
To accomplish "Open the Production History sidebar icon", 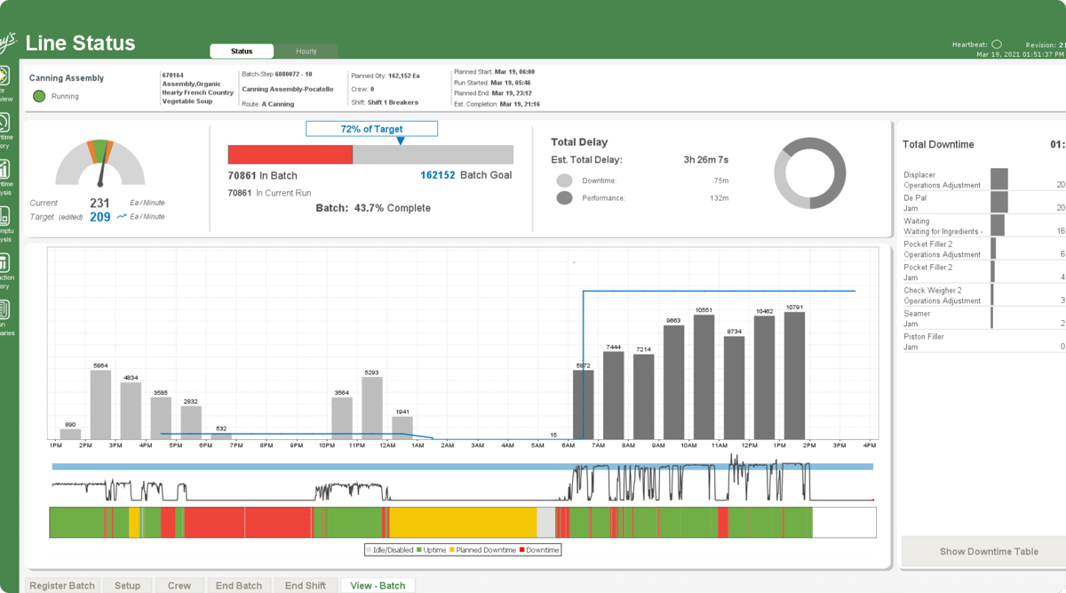I will 4,262.
